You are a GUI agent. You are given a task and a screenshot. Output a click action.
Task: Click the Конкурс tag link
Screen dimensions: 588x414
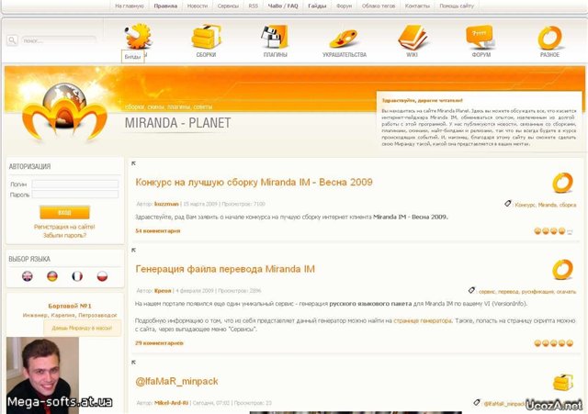pyautogui.click(x=525, y=205)
